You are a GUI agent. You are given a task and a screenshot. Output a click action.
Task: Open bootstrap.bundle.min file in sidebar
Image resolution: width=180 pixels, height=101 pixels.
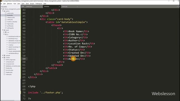point(14,36)
